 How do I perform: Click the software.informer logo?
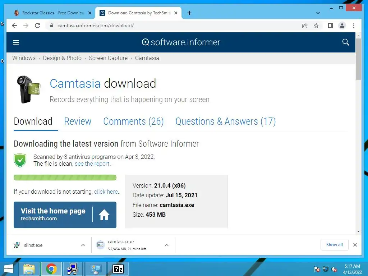181,42
